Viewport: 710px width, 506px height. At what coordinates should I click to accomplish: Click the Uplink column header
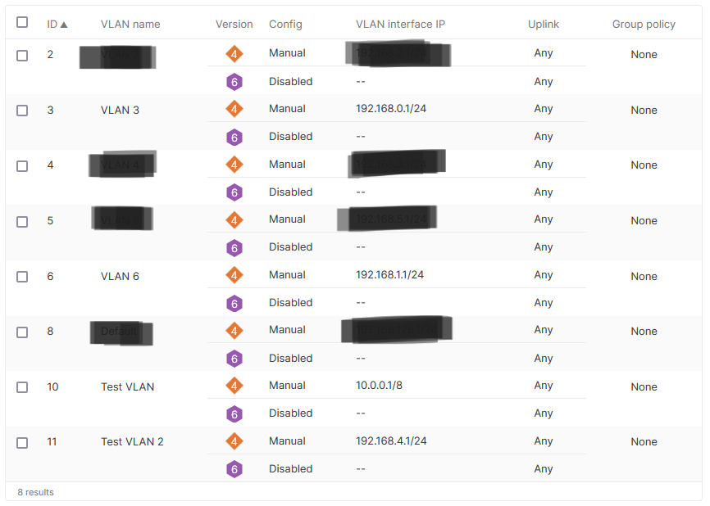click(x=544, y=24)
